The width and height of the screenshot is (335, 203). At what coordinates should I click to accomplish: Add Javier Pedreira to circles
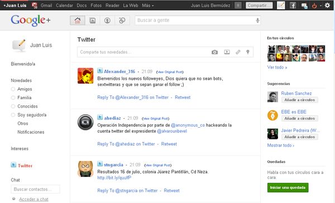click(x=299, y=137)
